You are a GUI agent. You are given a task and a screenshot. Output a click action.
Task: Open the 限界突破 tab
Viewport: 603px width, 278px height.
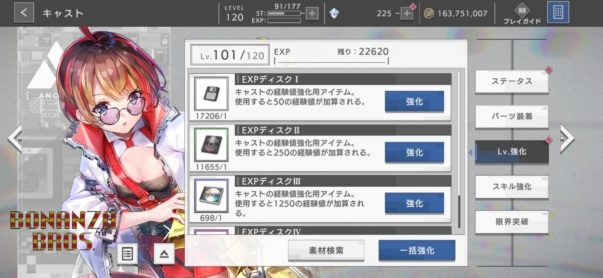pyautogui.click(x=512, y=222)
